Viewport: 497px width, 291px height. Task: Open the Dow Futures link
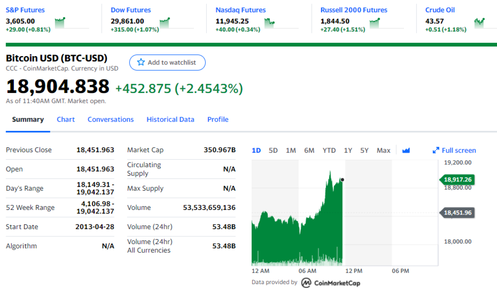tap(130, 10)
